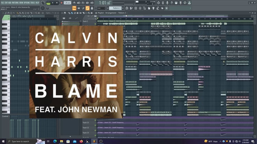
Task: Toggle the metronome icon
Action: click(74, 3)
